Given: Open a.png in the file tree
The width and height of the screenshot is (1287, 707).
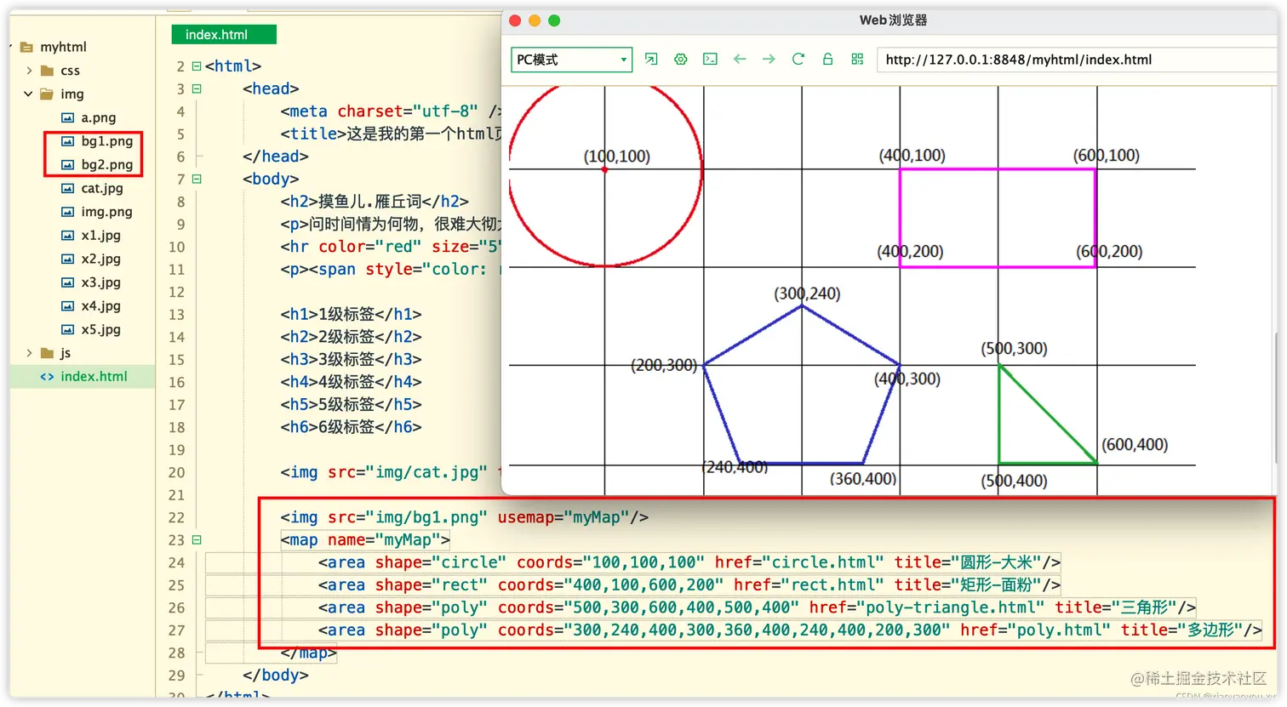Looking at the screenshot, I should tap(99, 117).
